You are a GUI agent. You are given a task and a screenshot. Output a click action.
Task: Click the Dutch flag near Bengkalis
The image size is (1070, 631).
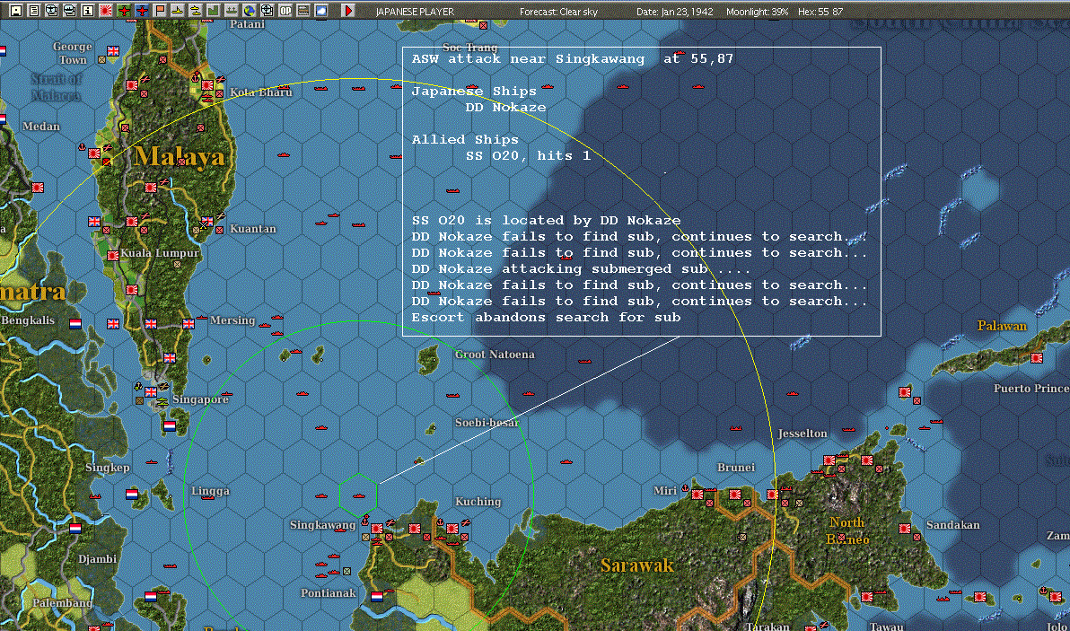point(75,324)
